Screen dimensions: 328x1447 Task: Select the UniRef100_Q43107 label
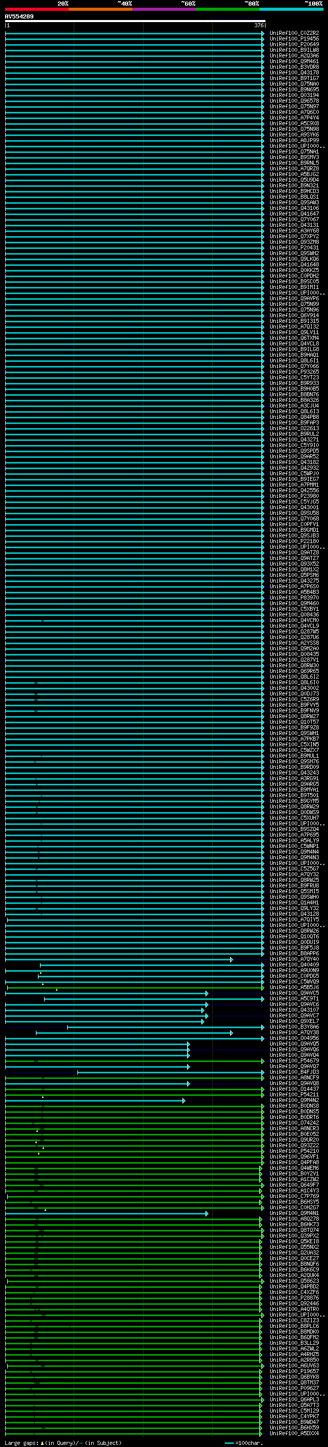[294, 1010]
